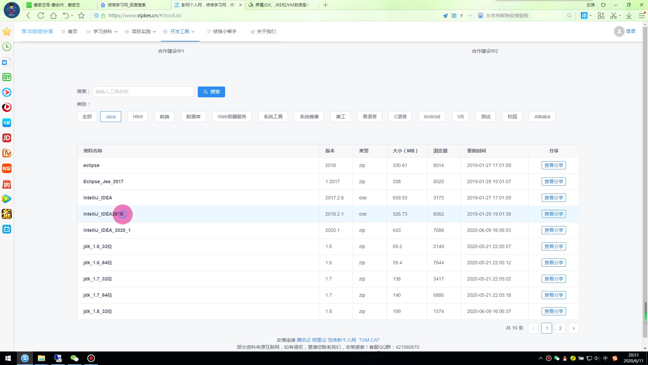This screenshot has width=648, height=365.
Task: Go to browser home page icon
Action: point(53,16)
